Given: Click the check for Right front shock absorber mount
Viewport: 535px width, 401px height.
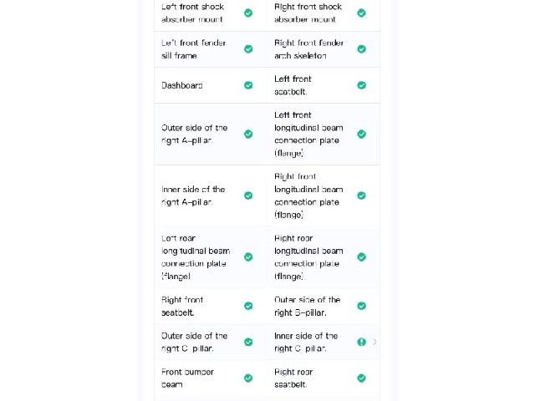Looking at the screenshot, I should (x=361, y=13).
